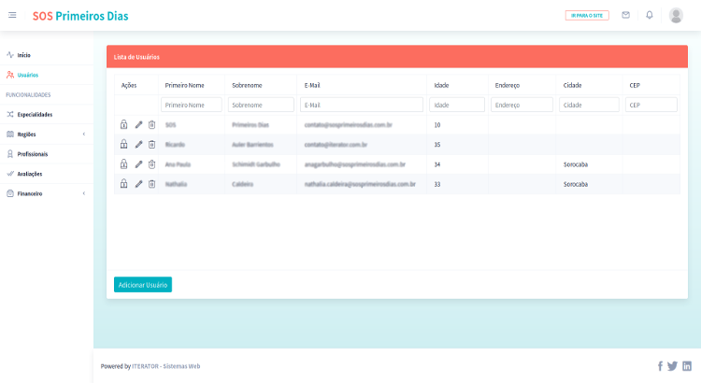Image resolution: width=701 pixels, height=383 pixels.
Task: Select email anagarbulho@sosprimeirosdias.com.br
Action: pos(355,164)
